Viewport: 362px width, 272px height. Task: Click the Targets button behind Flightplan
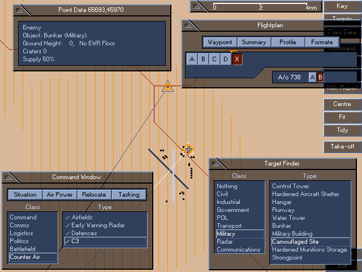(x=342, y=18)
